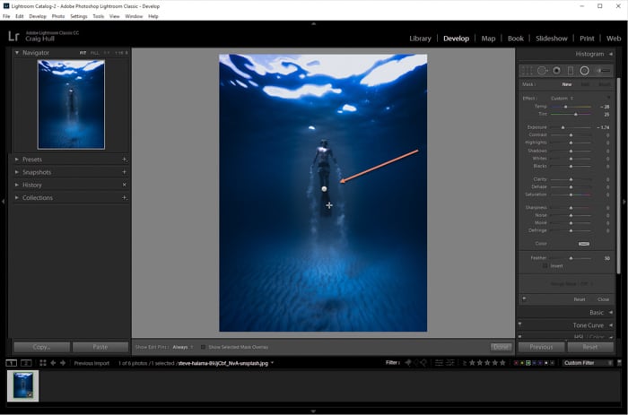Switch to the Library module
The height and width of the screenshot is (415, 628).
coord(420,39)
